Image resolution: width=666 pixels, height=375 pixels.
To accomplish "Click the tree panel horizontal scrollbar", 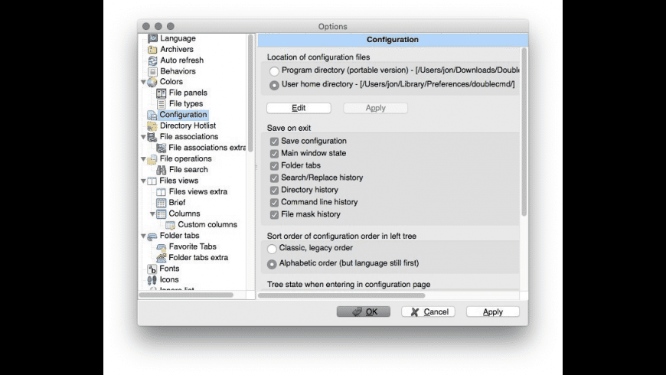I will (x=186, y=295).
